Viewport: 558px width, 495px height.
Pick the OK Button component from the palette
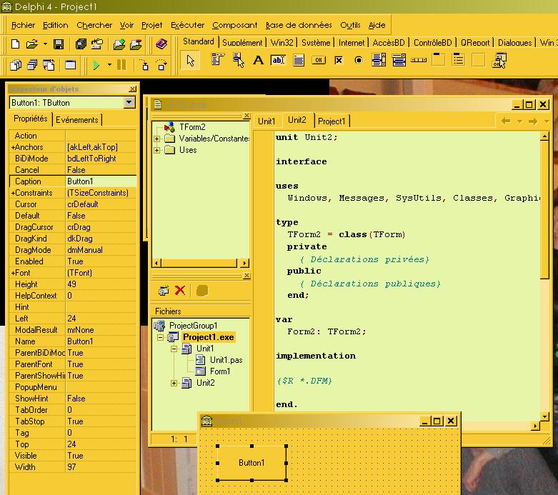tap(319, 60)
